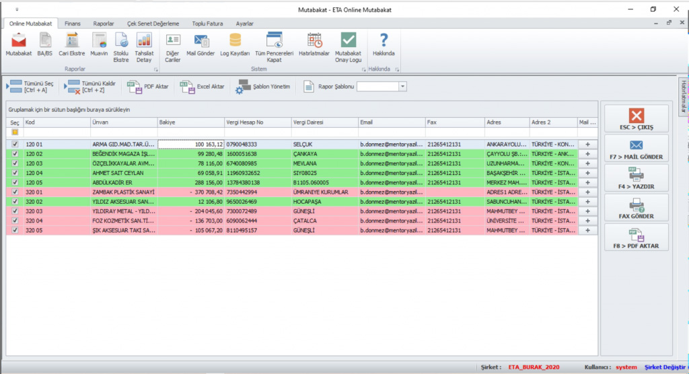
Task: Open the Rapor Şablonu dropdown
Action: 402,87
